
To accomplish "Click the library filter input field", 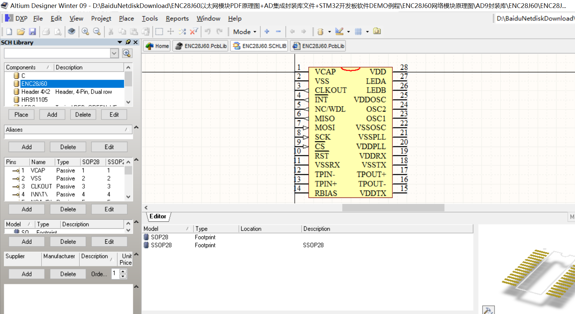I will point(57,53).
